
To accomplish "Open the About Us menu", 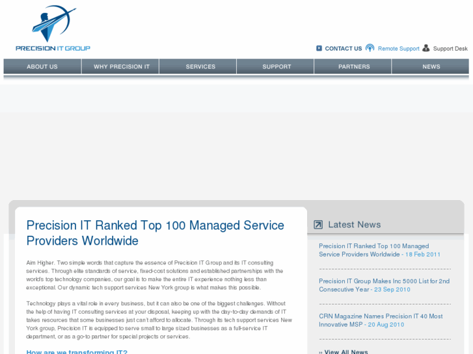I will click(x=42, y=67).
